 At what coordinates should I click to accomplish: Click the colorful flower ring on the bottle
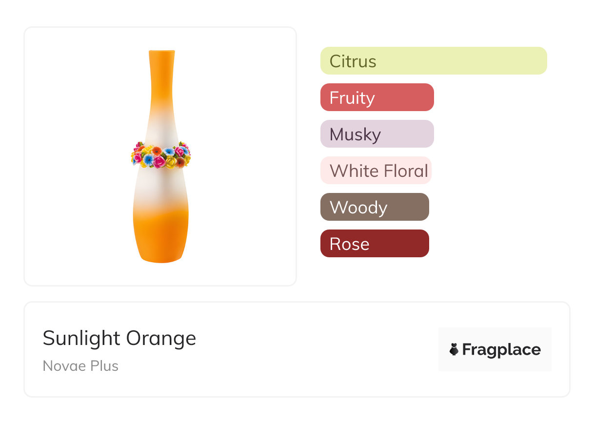[x=160, y=155]
